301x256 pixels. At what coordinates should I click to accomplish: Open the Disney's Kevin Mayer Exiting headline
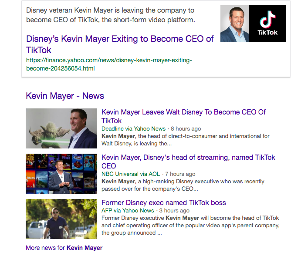[x=120, y=44]
